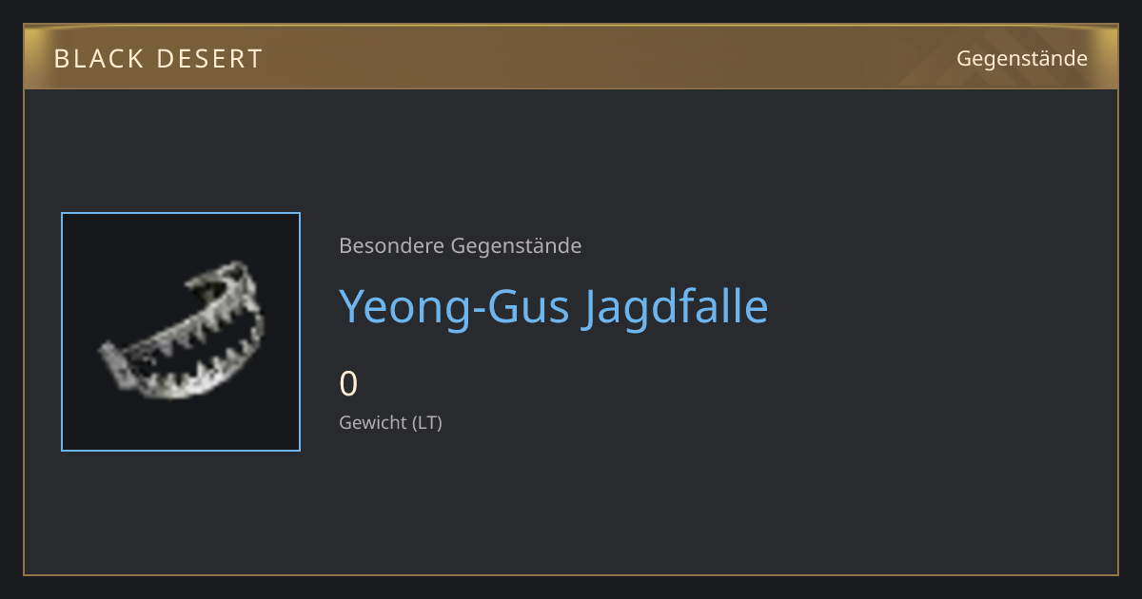This screenshot has height=599, width=1142.
Task: Select the word Jagdfalle in the title
Action: [x=676, y=306]
